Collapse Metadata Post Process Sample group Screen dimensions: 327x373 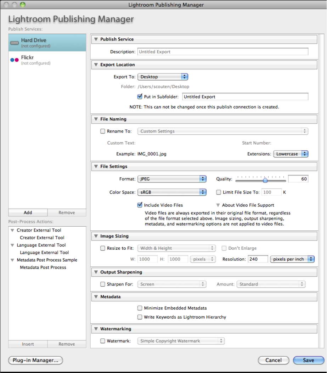(12, 260)
